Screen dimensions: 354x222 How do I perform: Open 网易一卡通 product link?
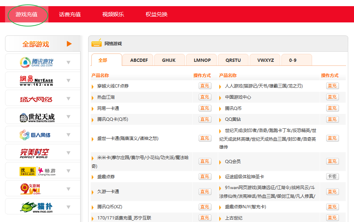108,108
